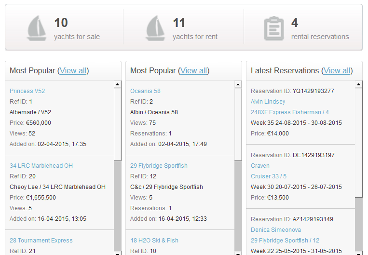368x255 pixels.
Task: Open the Cruiser 33 / 5 link
Action: click(x=269, y=176)
